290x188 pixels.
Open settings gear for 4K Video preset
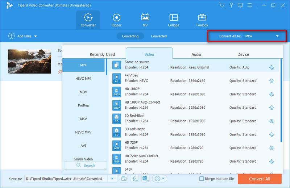click(x=271, y=81)
